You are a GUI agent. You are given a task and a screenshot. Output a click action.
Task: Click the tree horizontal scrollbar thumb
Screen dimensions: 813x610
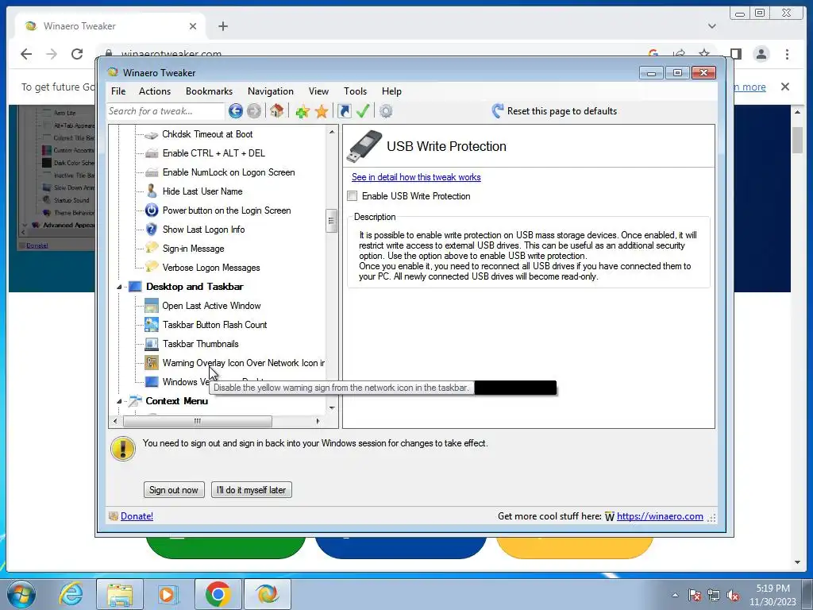pyautogui.click(x=198, y=421)
